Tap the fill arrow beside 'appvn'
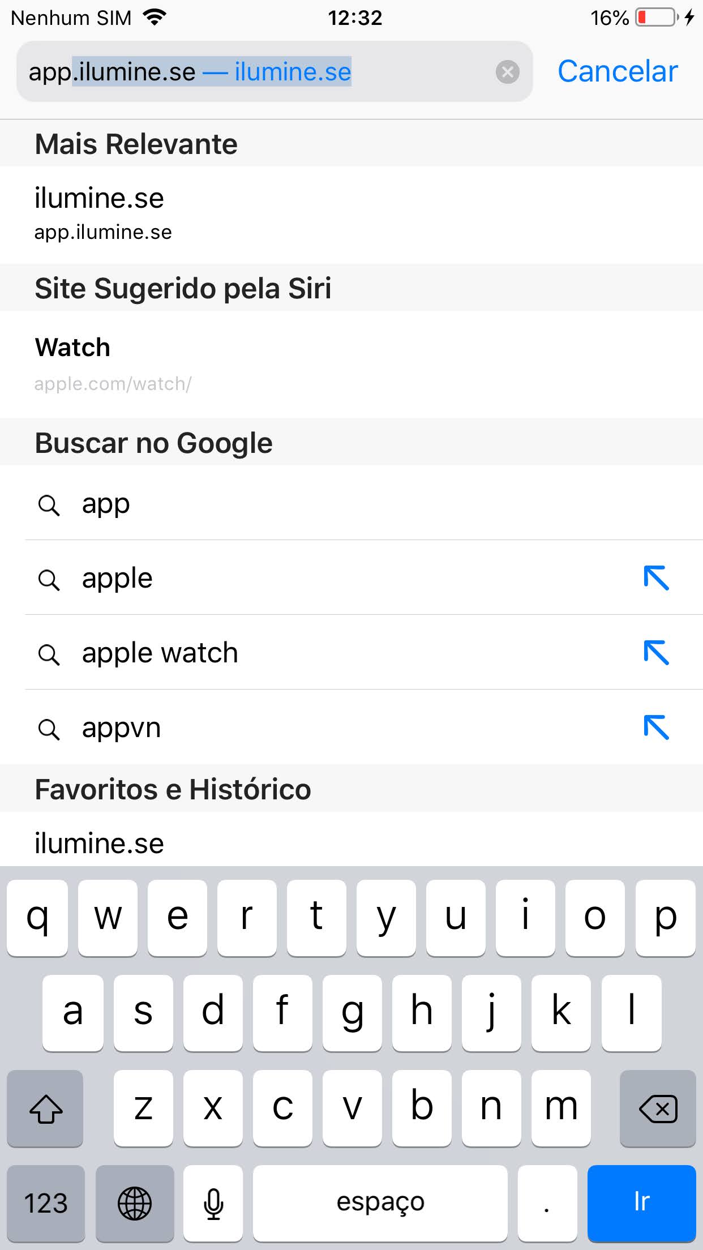 click(x=656, y=727)
